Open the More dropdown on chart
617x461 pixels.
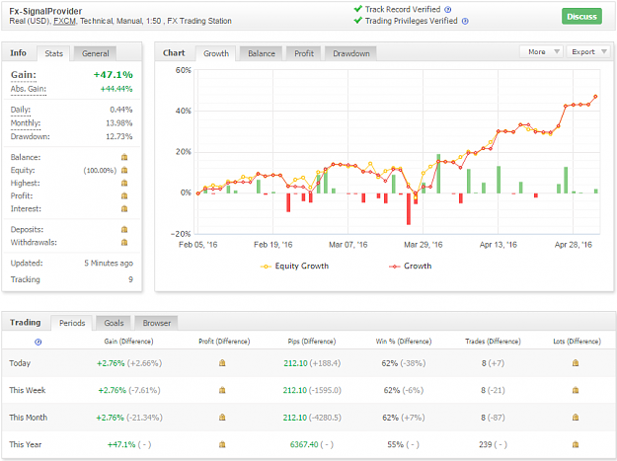point(541,51)
